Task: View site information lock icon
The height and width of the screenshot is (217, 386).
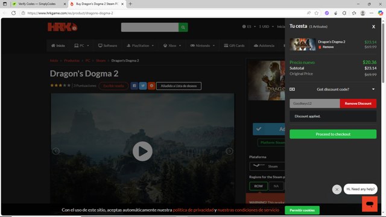Action: (23, 13)
